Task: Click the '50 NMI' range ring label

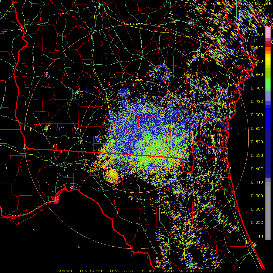Action: (x=136, y=80)
